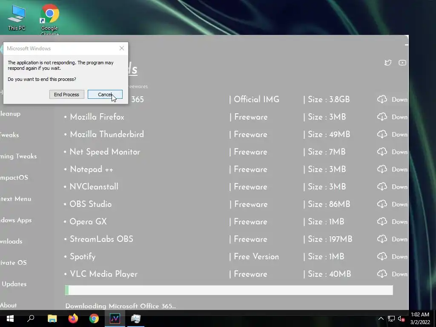Open the Tweaks sidebar section
436x327 pixels.
coord(9,135)
